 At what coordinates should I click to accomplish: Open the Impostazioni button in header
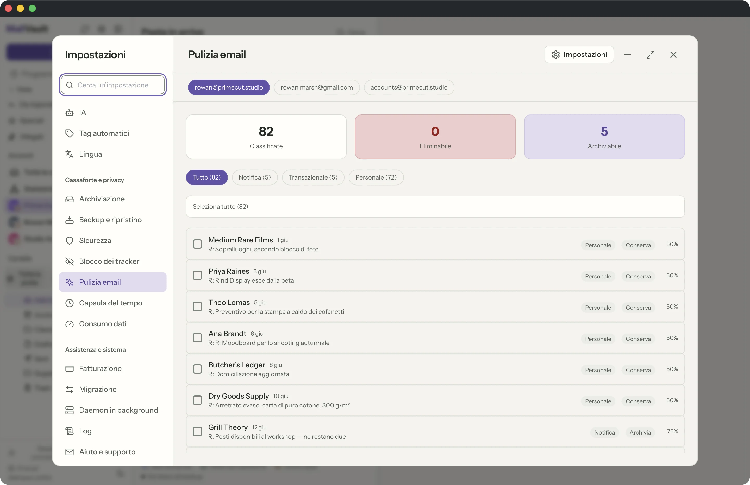pos(579,54)
